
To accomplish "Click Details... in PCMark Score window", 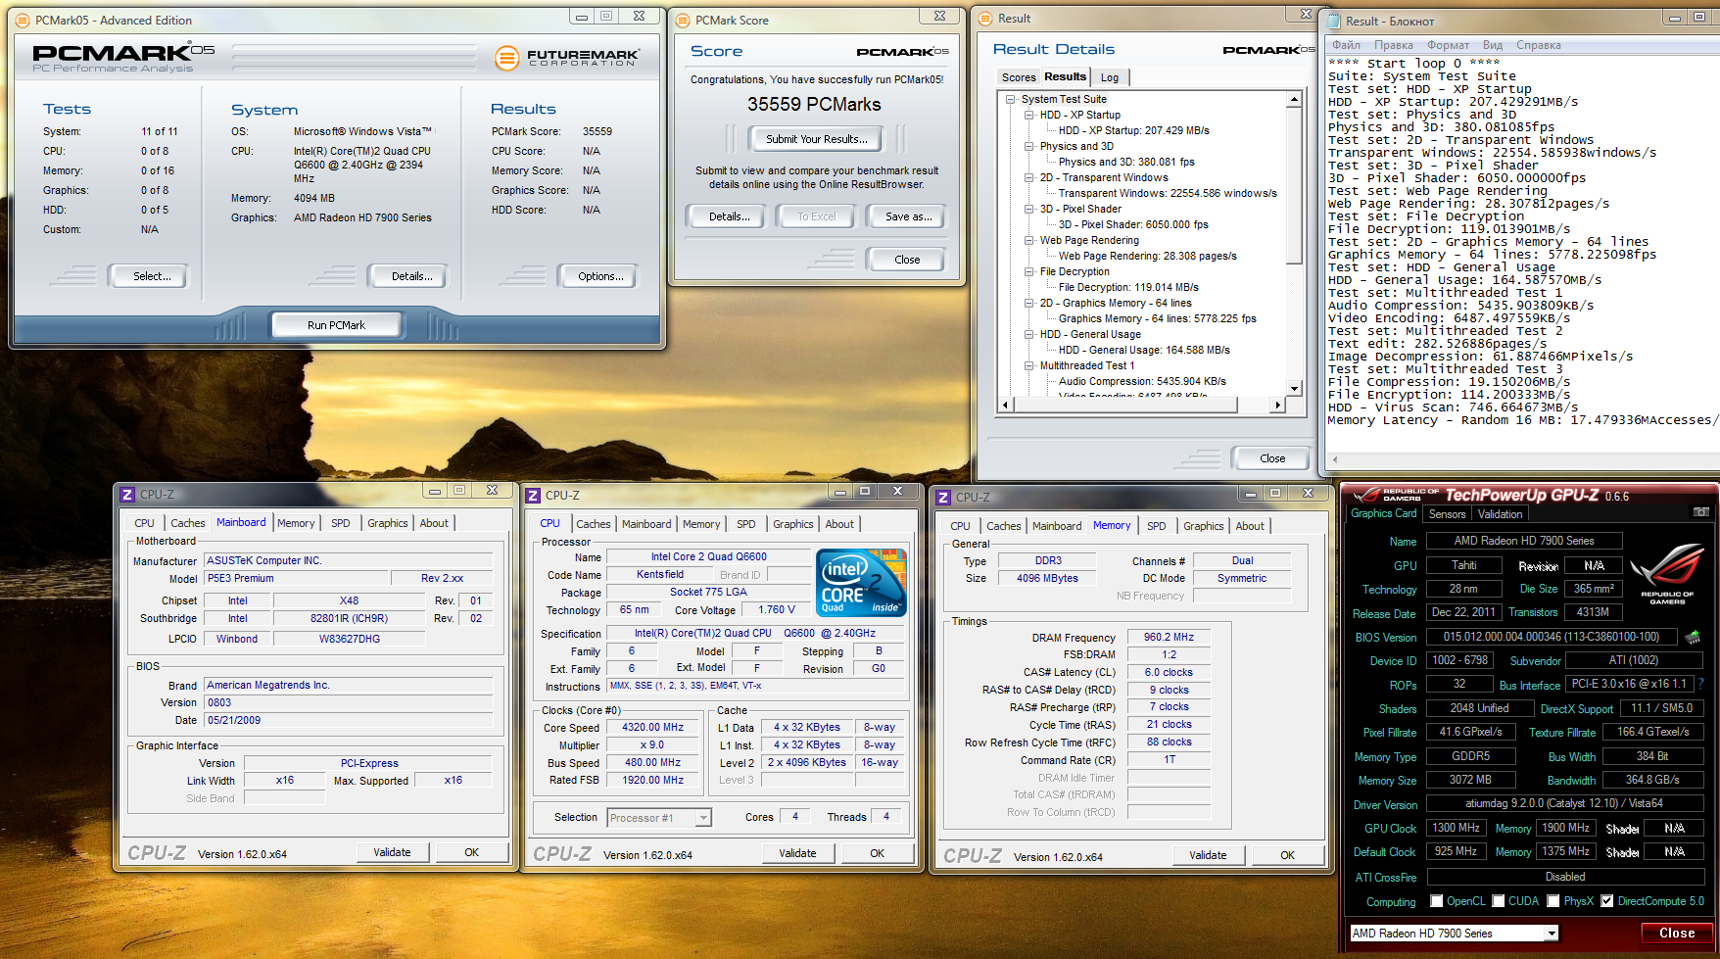I will pos(729,216).
